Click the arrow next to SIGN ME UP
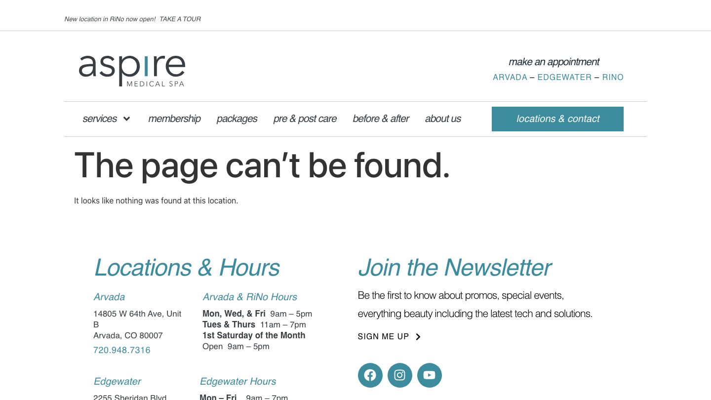 (418, 336)
